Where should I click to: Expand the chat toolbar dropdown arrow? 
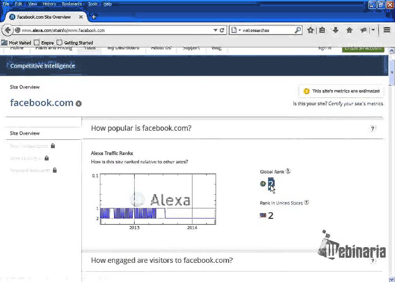click(x=373, y=30)
